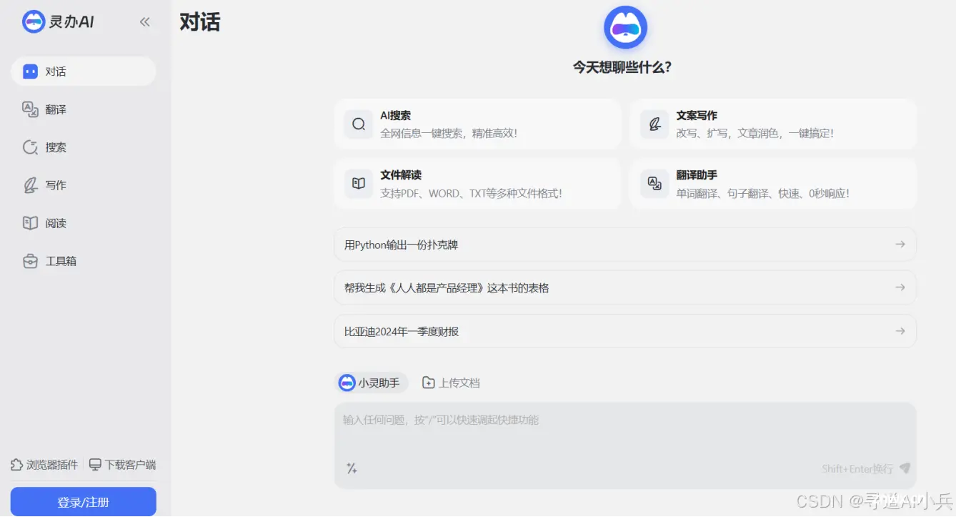
Task: Click the 工具箱 briefcase icon in the sidebar
Action: pos(30,261)
